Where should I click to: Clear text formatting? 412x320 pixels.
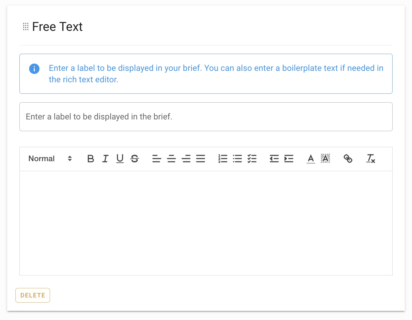coord(371,159)
